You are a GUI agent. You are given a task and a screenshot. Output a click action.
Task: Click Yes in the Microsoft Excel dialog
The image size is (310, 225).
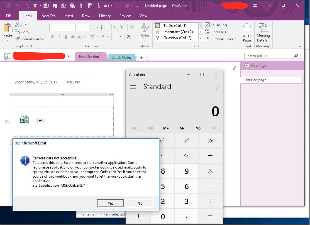click(111, 203)
